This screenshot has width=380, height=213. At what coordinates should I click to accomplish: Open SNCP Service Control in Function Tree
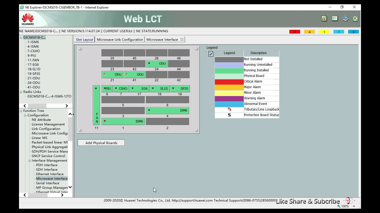pyautogui.click(x=48, y=156)
